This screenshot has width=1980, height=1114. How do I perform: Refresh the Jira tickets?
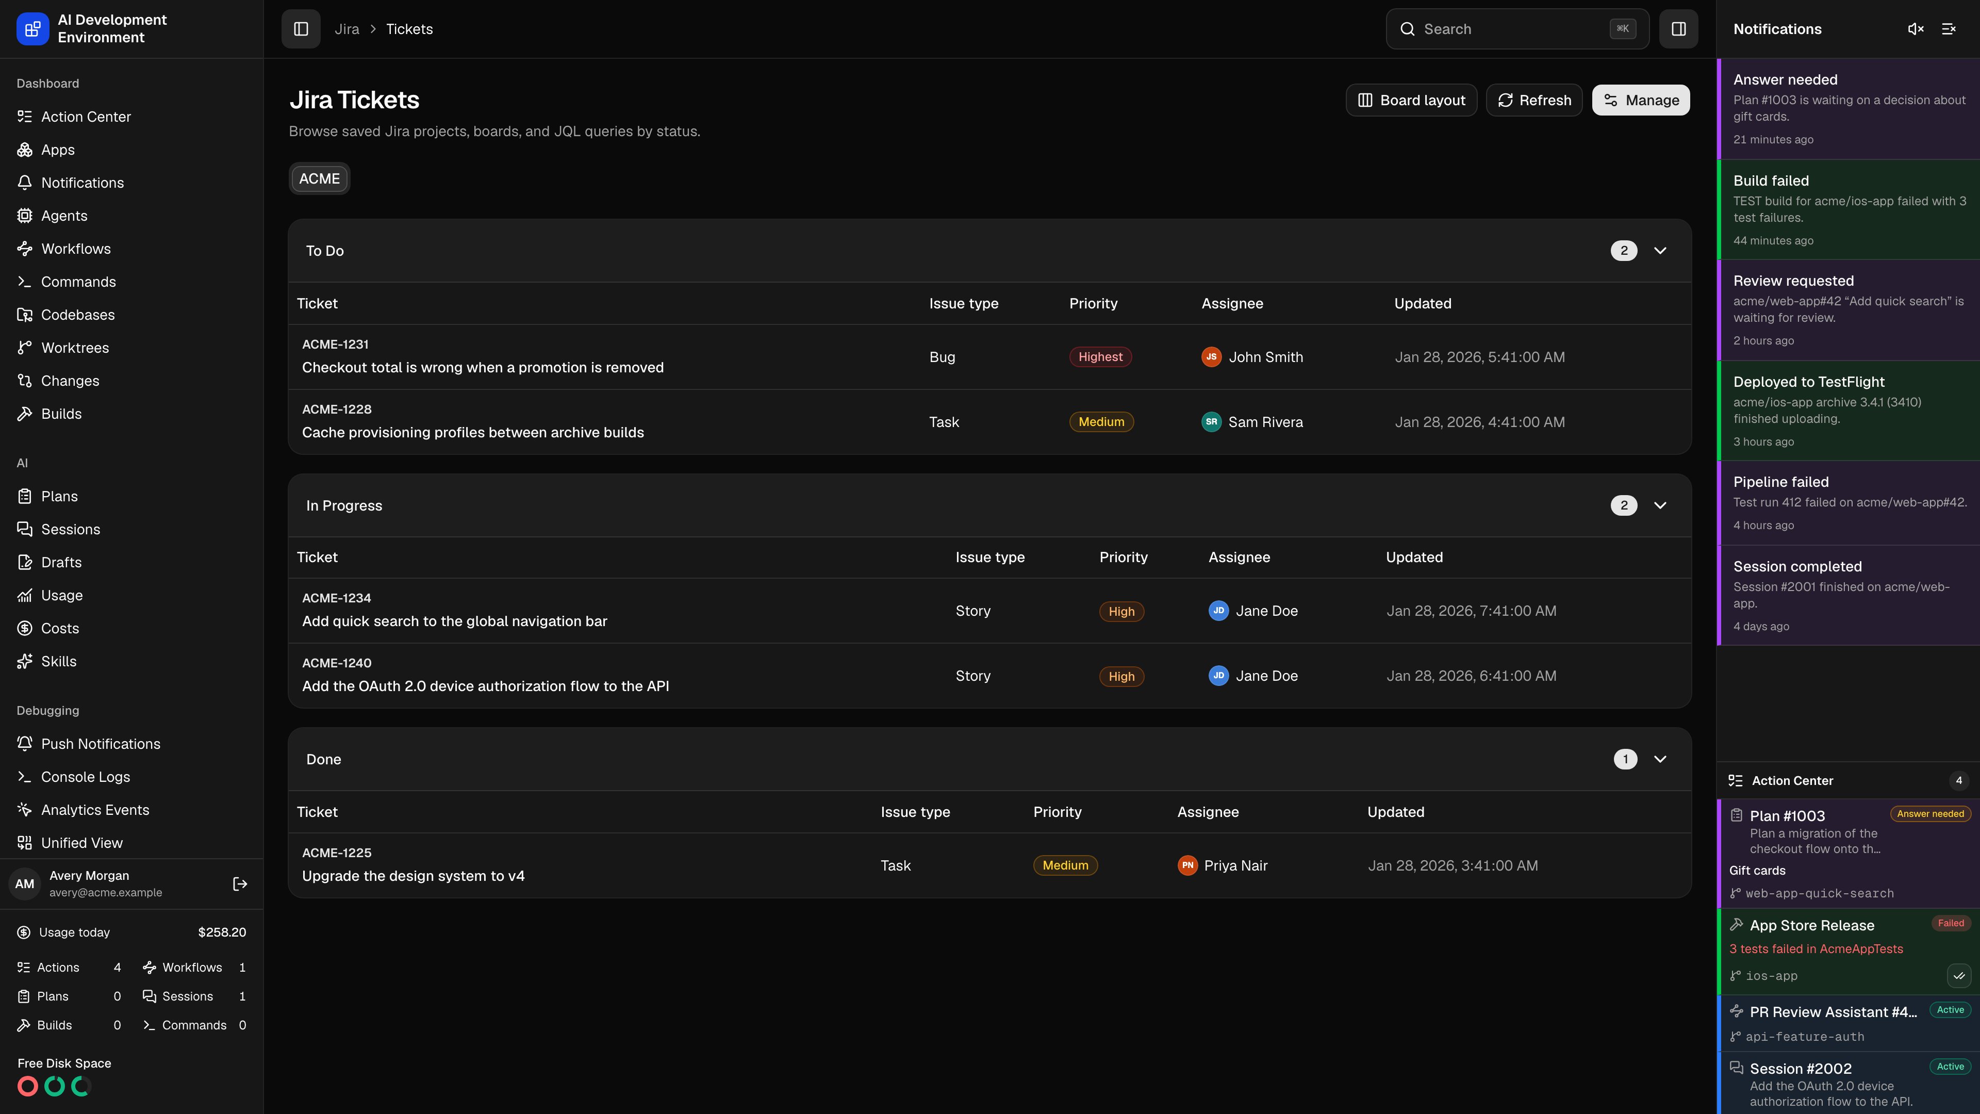coord(1534,100)
